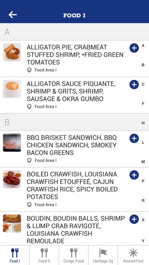Screen dimensions: 149x265
Task: Select the Food I tab
Action: [15, 255]
